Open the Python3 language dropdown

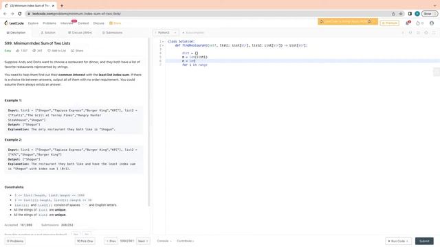(166, 33)
